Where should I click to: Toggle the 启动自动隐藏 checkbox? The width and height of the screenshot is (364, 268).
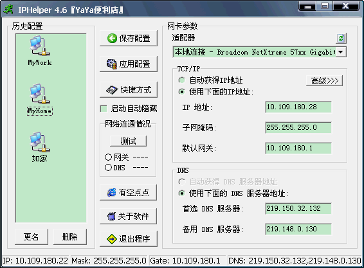(x=104, y=109)
